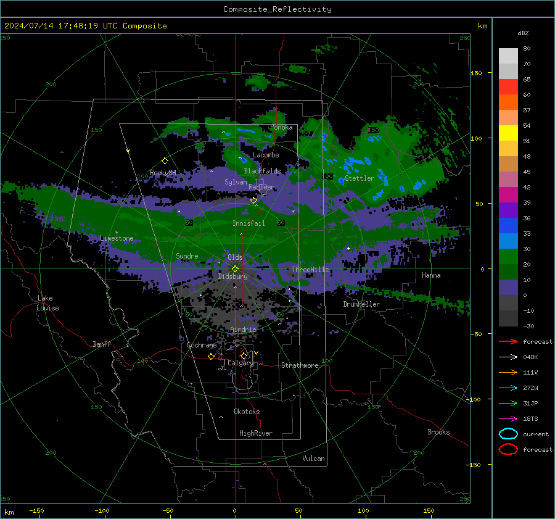Click the Limestone label
The height and width of the screenshot is (519, 555).
117,238
